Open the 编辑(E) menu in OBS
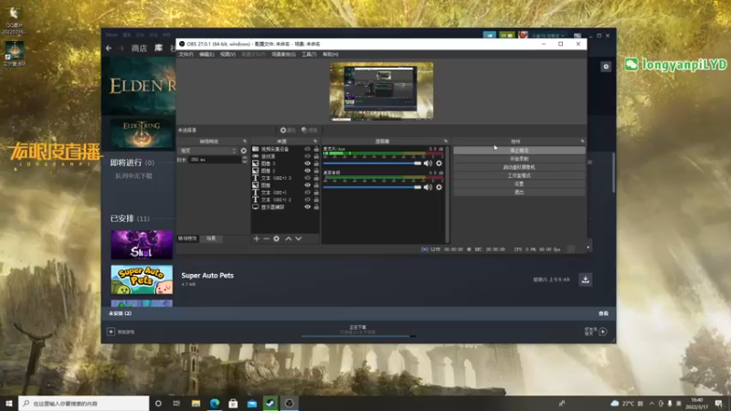The image size is (731, 411). (x=207, y=55)
